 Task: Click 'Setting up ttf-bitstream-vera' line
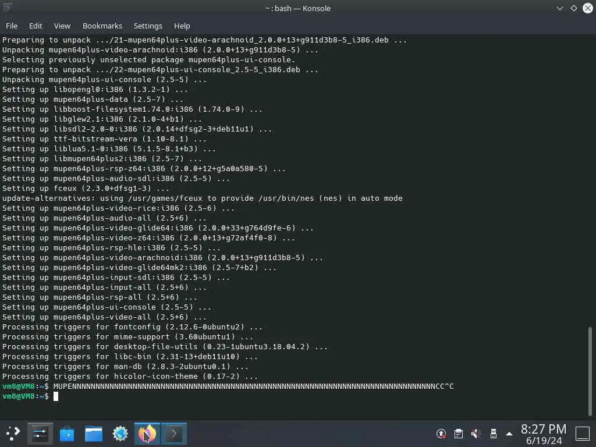(x=104, y=139)
